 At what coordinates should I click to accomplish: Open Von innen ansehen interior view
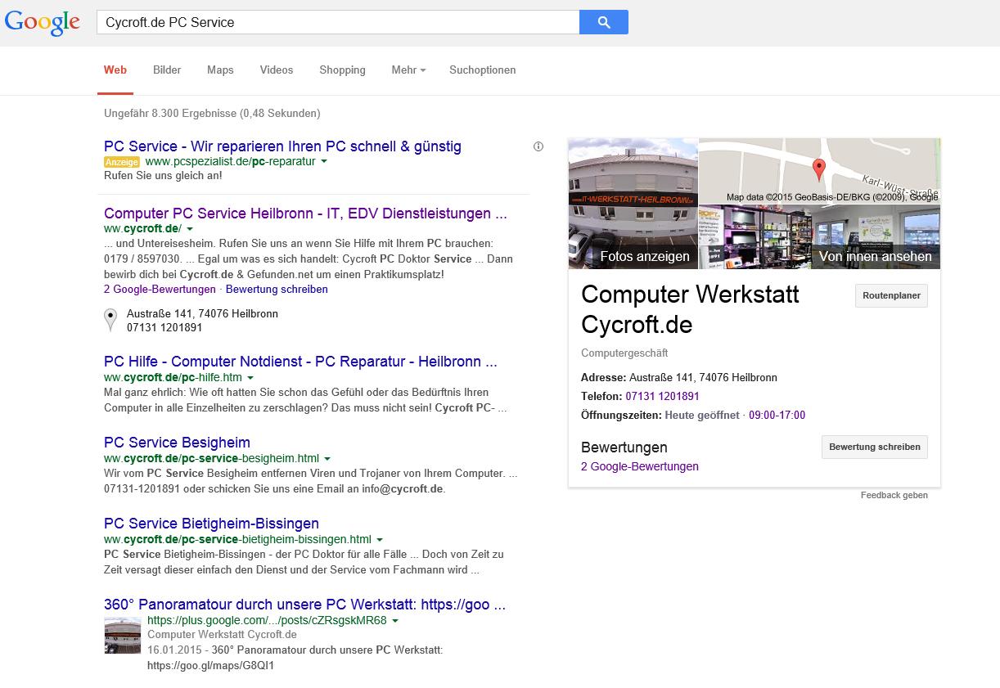pos(819,236)
